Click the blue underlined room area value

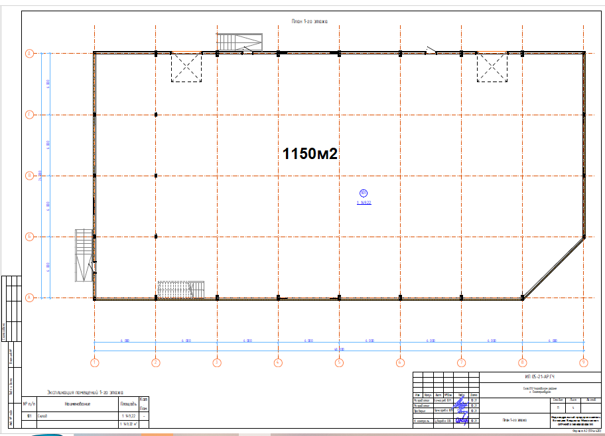(364, 203)
